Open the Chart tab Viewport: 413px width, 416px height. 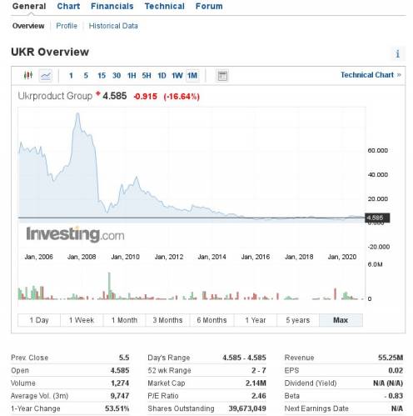[68, 6]
